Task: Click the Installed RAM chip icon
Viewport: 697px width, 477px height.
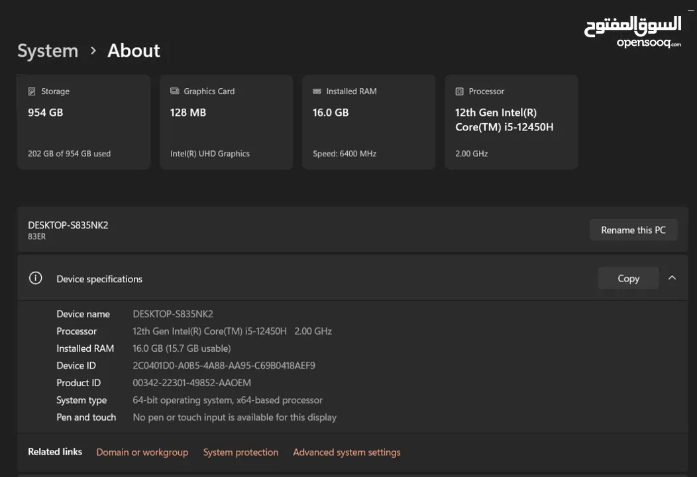Action: (x=317, y=91)
